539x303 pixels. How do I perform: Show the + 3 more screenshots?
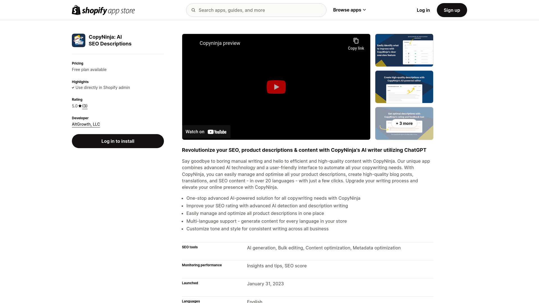coord(404,123)
